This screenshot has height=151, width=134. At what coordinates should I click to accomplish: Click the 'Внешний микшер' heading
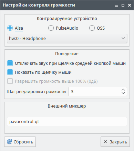tap(67, 106)
